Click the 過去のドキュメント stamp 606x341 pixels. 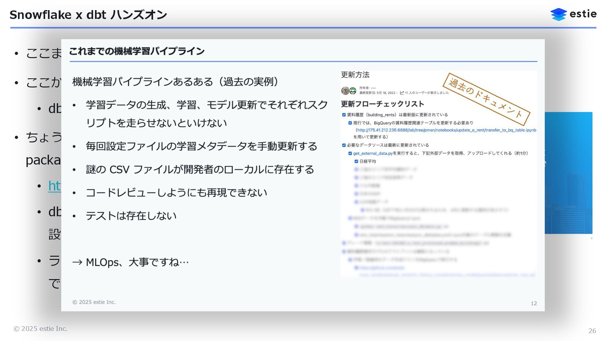486,99
